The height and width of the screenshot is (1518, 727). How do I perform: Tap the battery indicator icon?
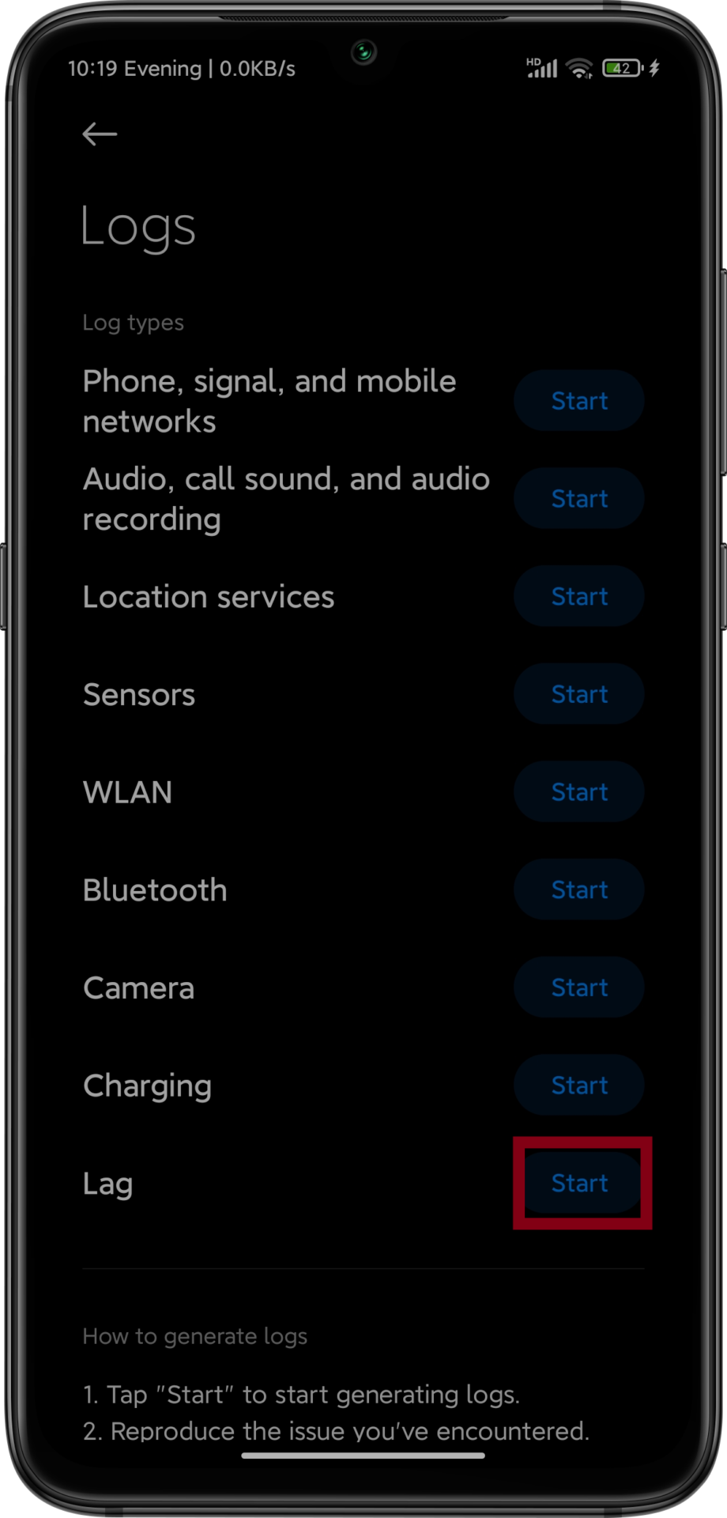[x=622, y=69]
